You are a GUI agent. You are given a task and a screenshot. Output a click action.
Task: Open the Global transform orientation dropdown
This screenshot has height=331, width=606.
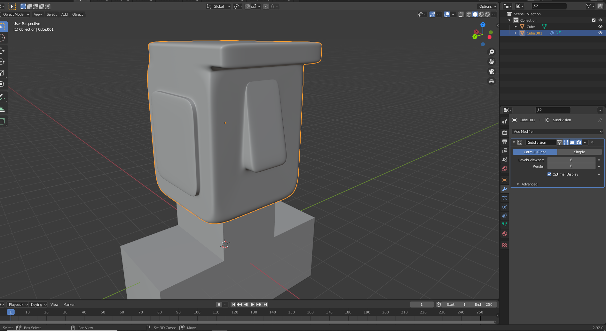218,6
